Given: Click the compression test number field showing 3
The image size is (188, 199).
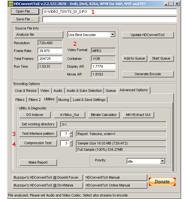Looking at the screenshot, I should pyautogui.click(x=65, y=143).
